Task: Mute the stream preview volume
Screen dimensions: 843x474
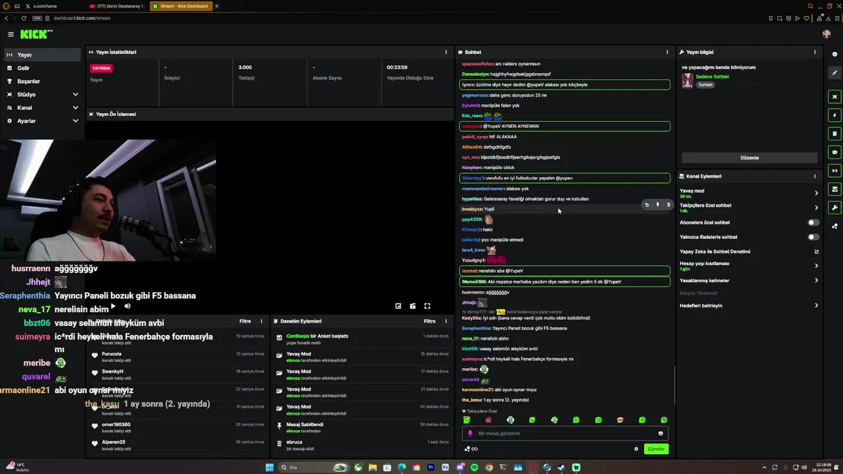Action: [128, 306]
